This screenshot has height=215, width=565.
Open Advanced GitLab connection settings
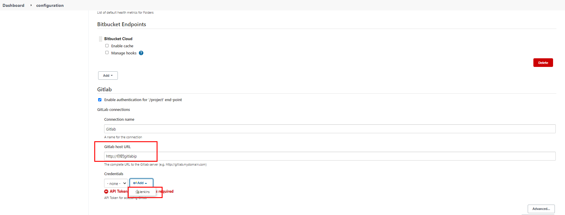pyautogui.click(x=541, y=209)
